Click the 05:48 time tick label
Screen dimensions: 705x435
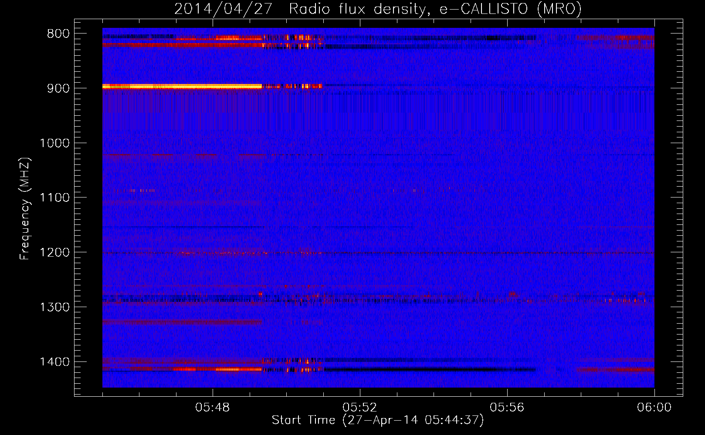(x=213, y=408)
